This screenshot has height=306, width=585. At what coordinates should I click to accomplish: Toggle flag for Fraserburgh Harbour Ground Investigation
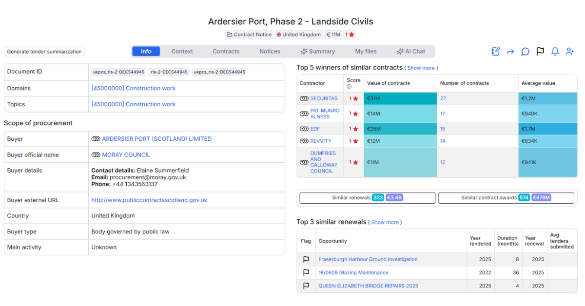pyautogui.click(x=306, y=260)
